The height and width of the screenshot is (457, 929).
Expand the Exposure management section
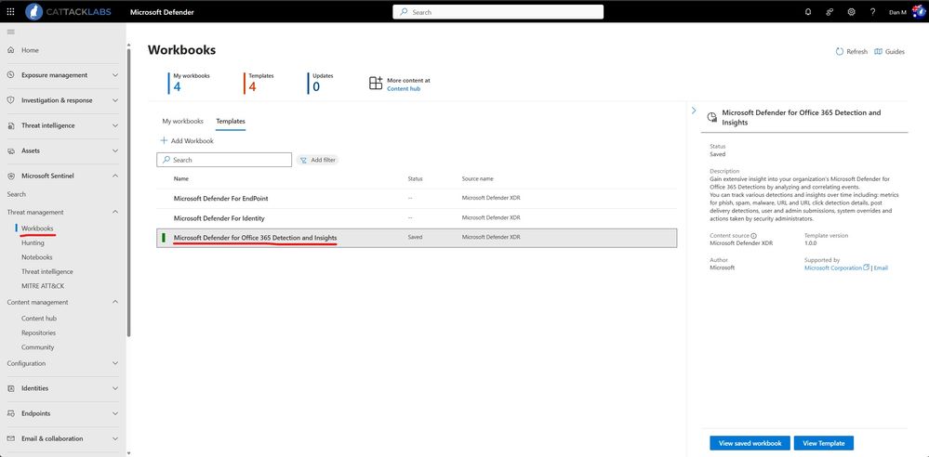(x=115, y=75)
